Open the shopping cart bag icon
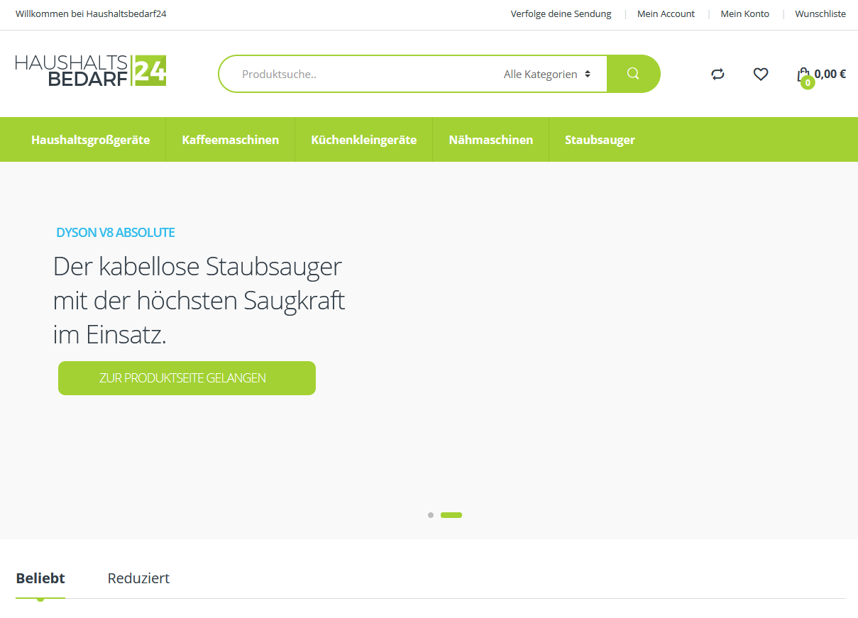858x618 pixels. pyautogui.click(x=803, y=74)
